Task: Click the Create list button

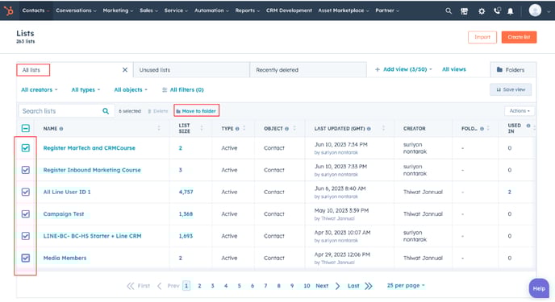Action: [519, 37]
